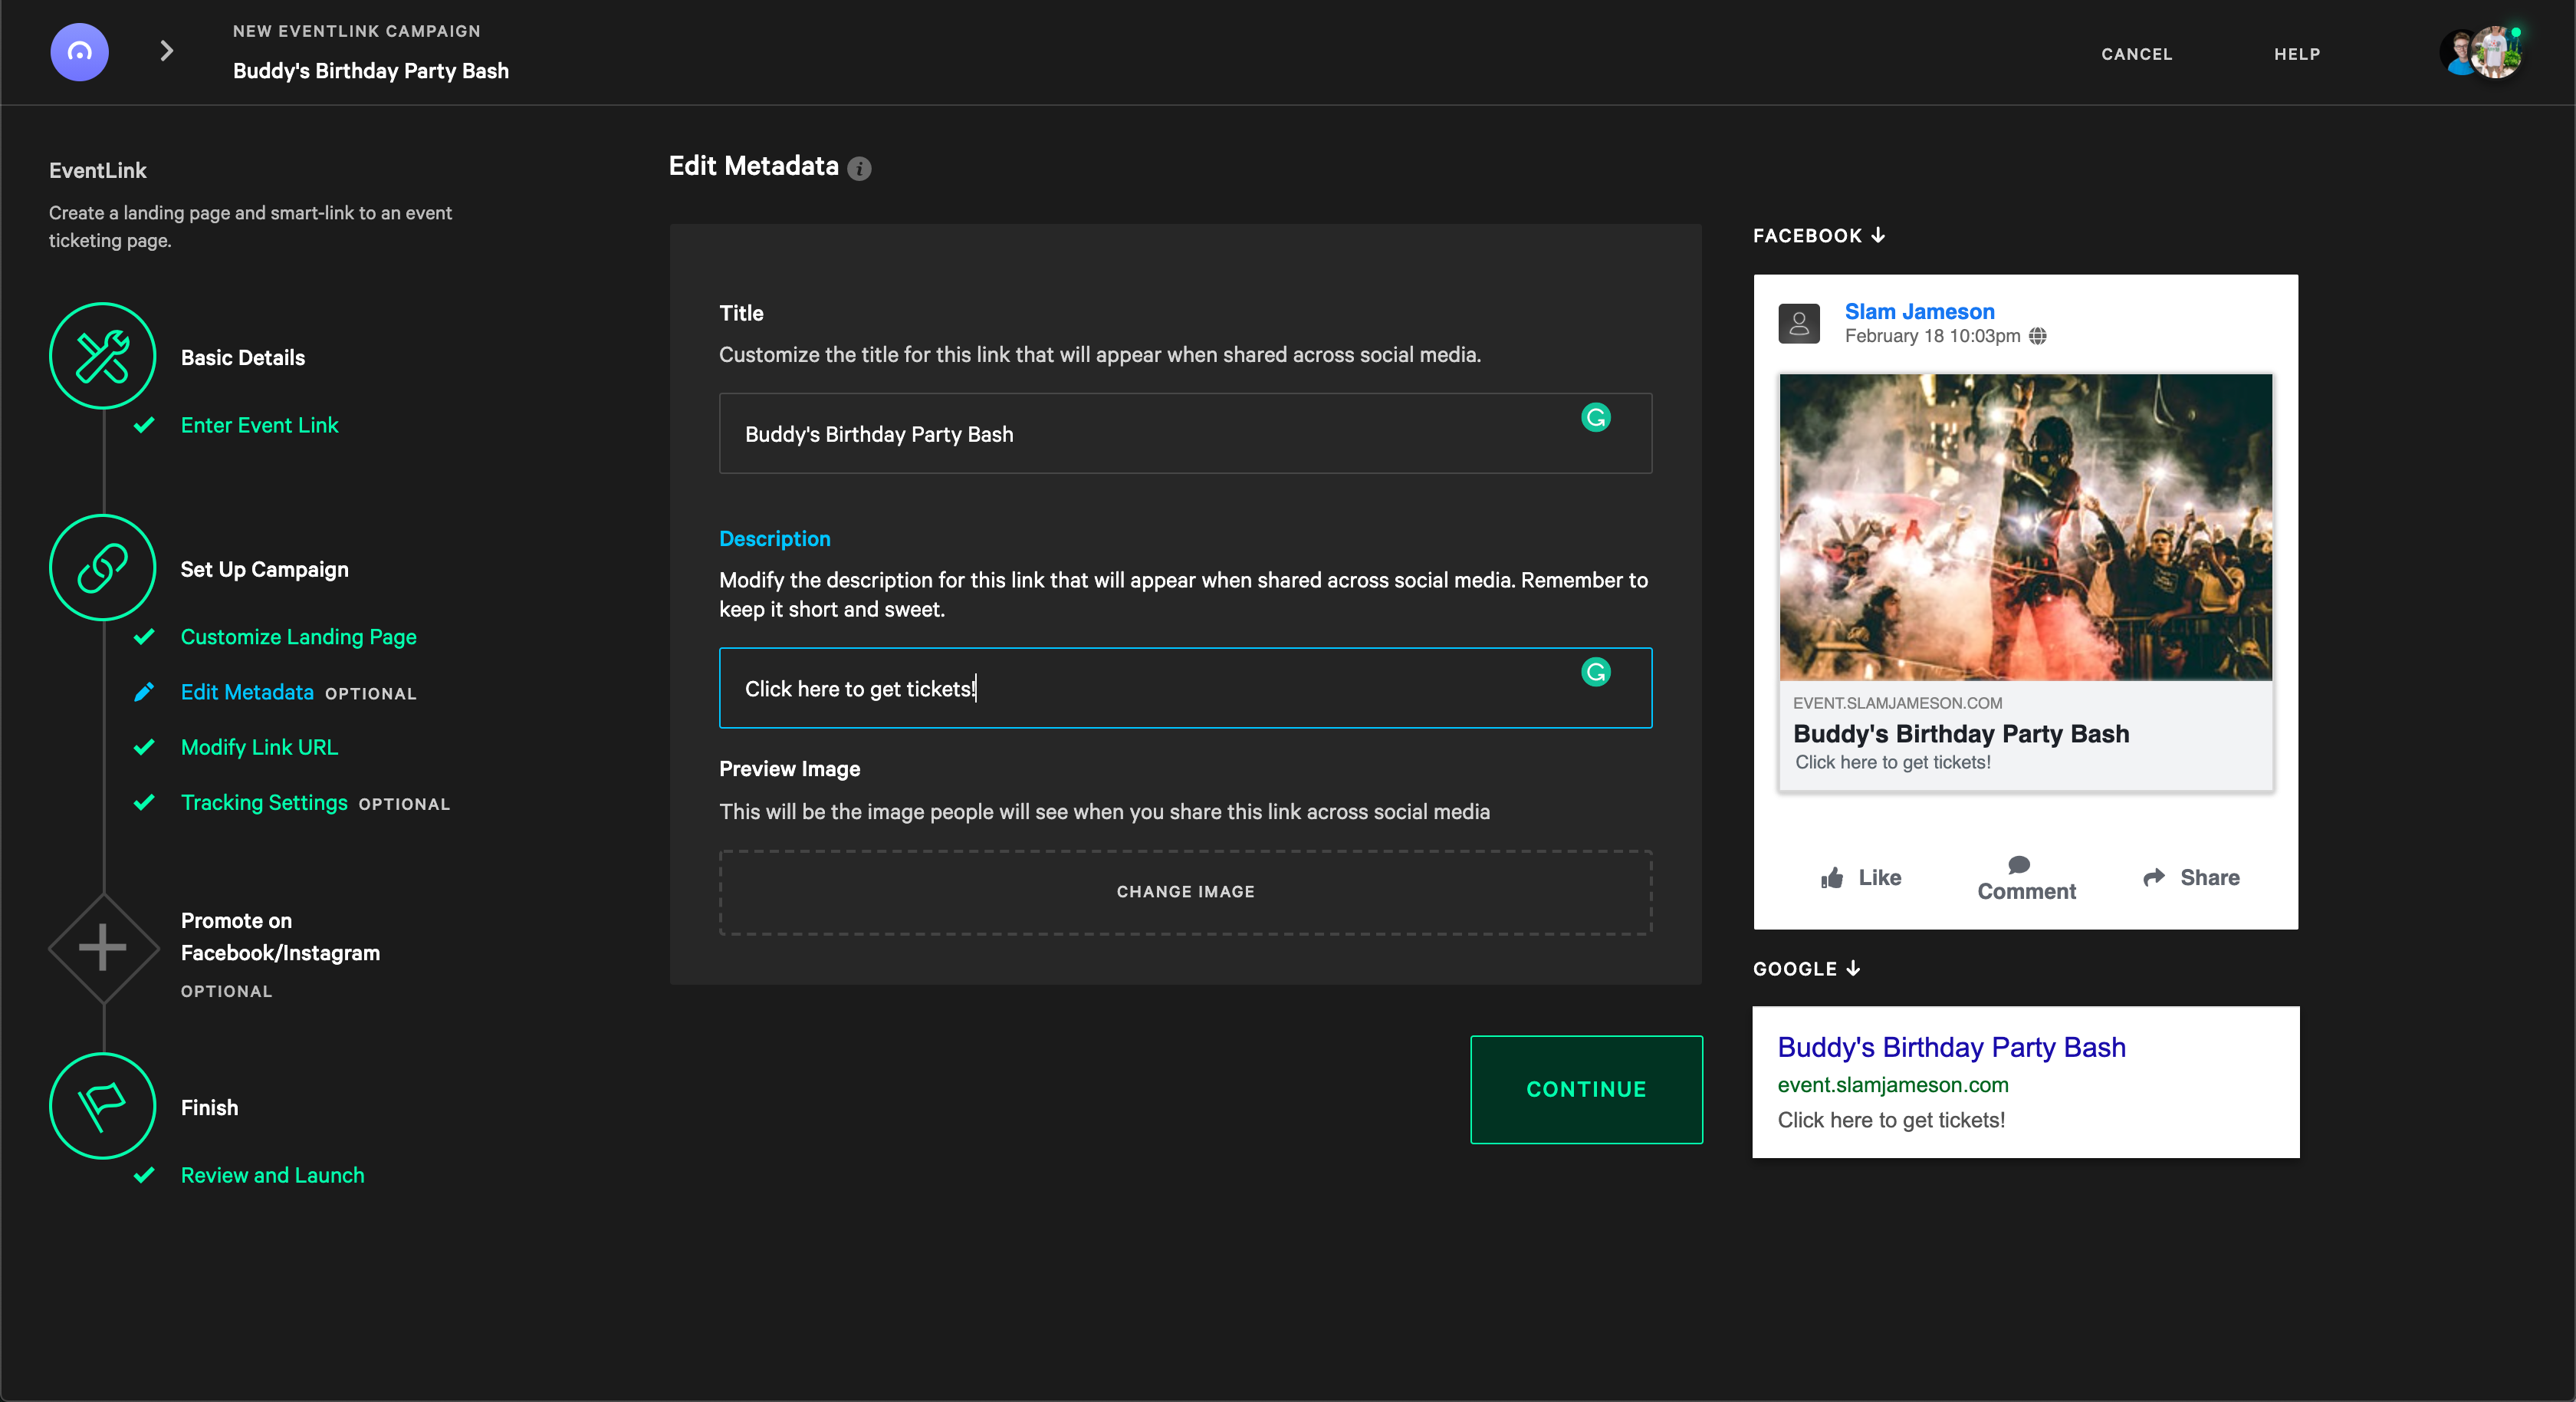Click Google preview title link
Image resolution: width=2576 pixels, height=1402 pixels.
[1951, 1047]
